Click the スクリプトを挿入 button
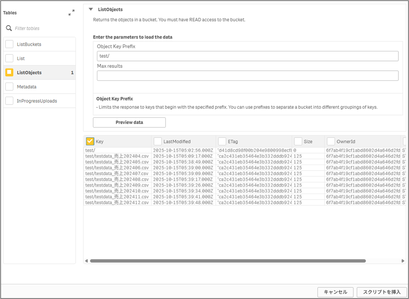Image resolution: width=409 pixels, height=299 pixels. [381, 292]
